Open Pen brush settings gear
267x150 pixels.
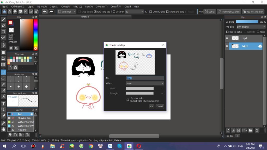click(32, 114)
